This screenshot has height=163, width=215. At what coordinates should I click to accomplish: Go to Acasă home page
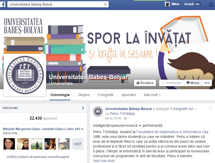[189, 4]
